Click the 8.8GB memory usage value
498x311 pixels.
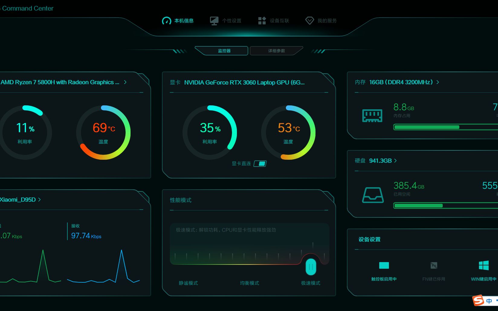(404, 107)
